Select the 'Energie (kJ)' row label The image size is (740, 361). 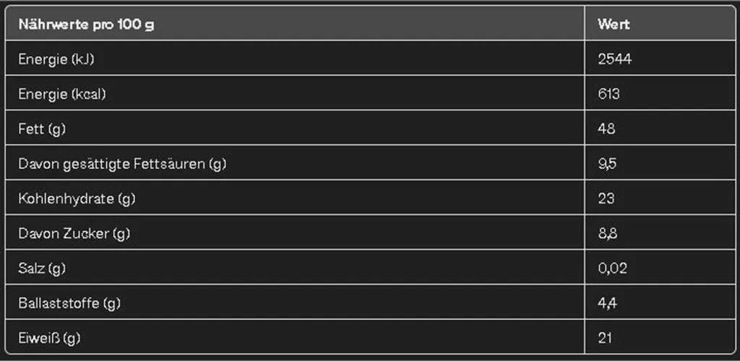(56, 59)
